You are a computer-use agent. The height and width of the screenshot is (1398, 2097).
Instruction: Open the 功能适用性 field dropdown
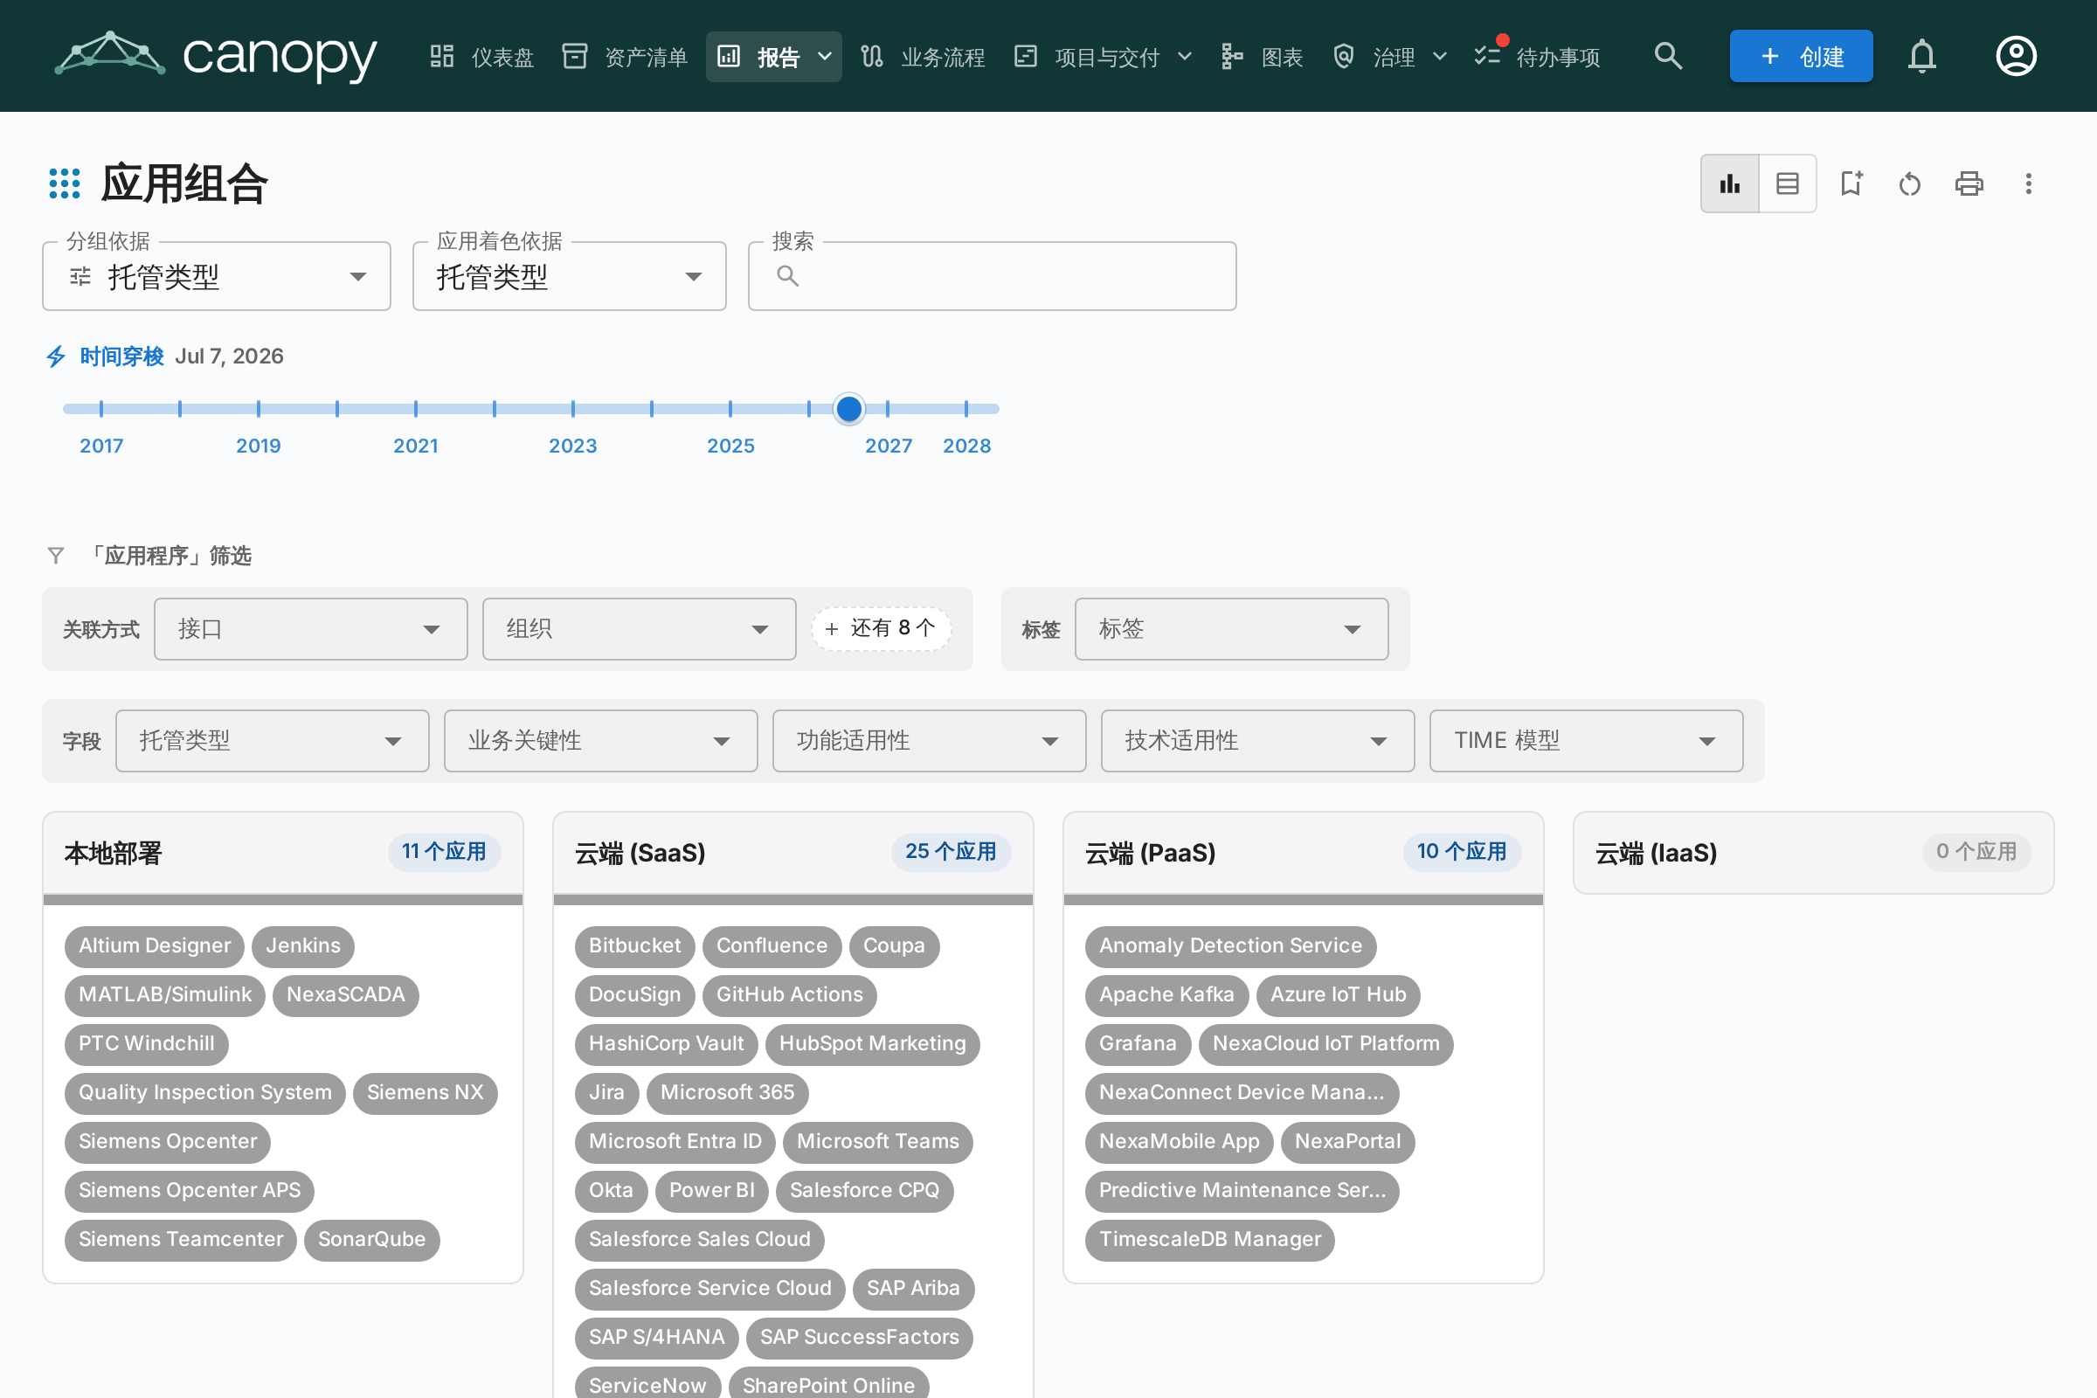tap(929, 741)
